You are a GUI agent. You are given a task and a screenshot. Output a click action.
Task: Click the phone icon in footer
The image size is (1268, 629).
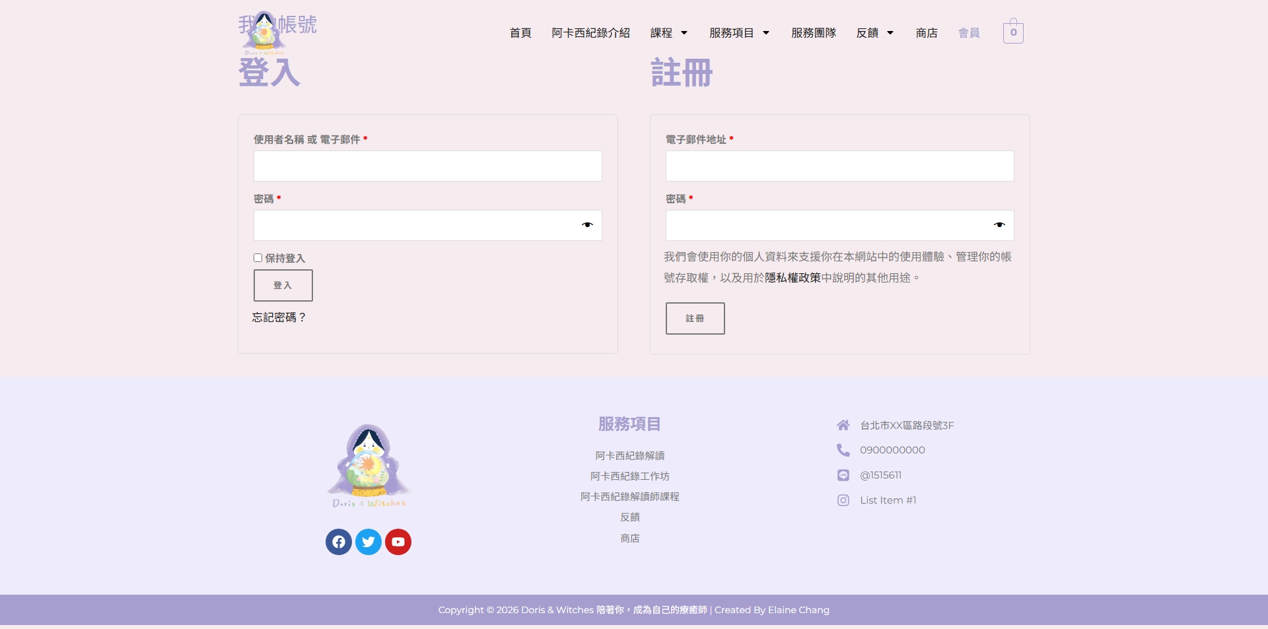(843, 450)
